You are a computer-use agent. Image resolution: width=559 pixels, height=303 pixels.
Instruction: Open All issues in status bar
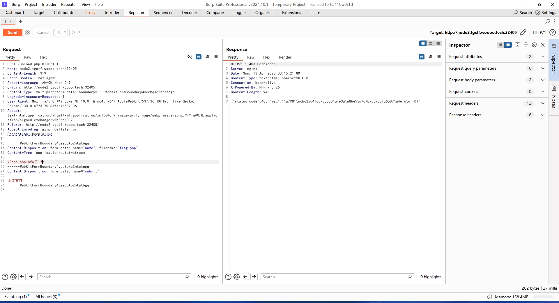tap(47, 297)
